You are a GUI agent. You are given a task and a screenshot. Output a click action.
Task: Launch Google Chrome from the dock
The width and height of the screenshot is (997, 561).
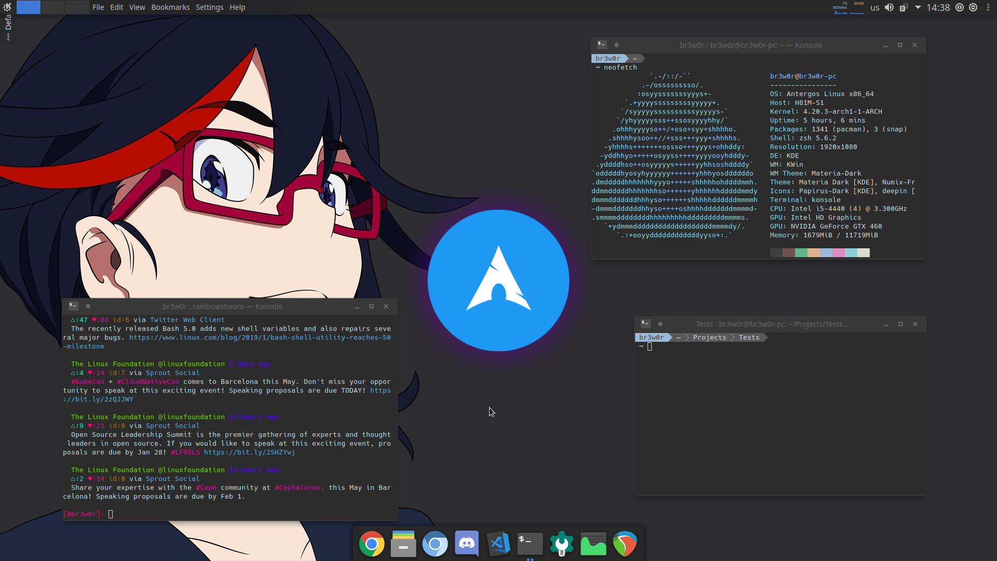pos(372,544)
